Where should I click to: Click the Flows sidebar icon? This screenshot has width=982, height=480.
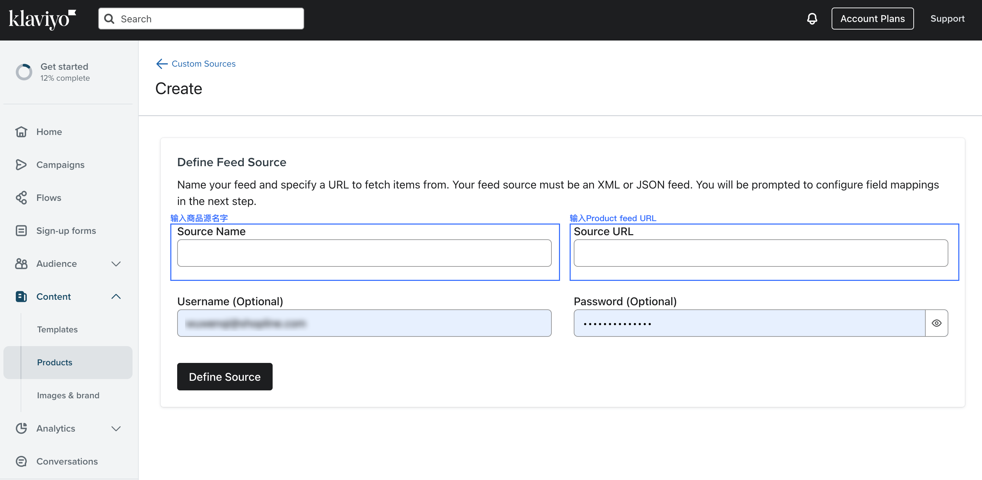click(x=21, y=197)
